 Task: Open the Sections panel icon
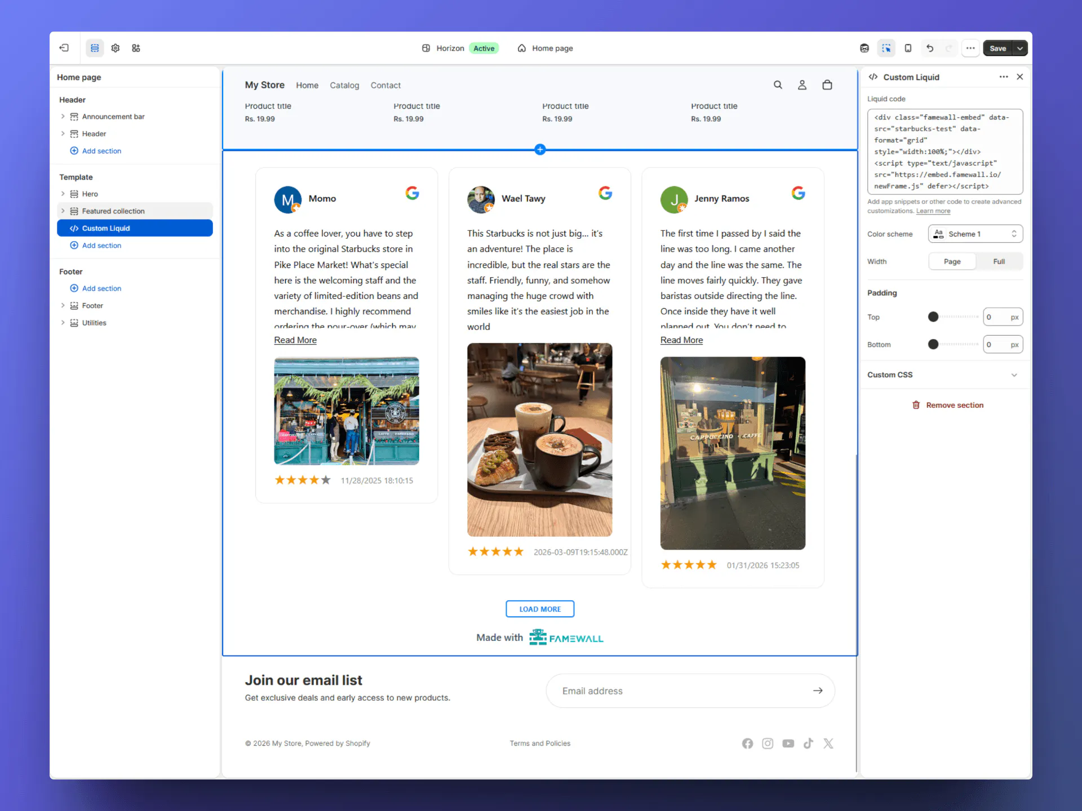(x=95, y=48)
